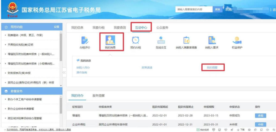Click 查看 button for 增值税 row
Image resolution: width=276 pixels, height=132 pixels.
(x=260, y=115)
